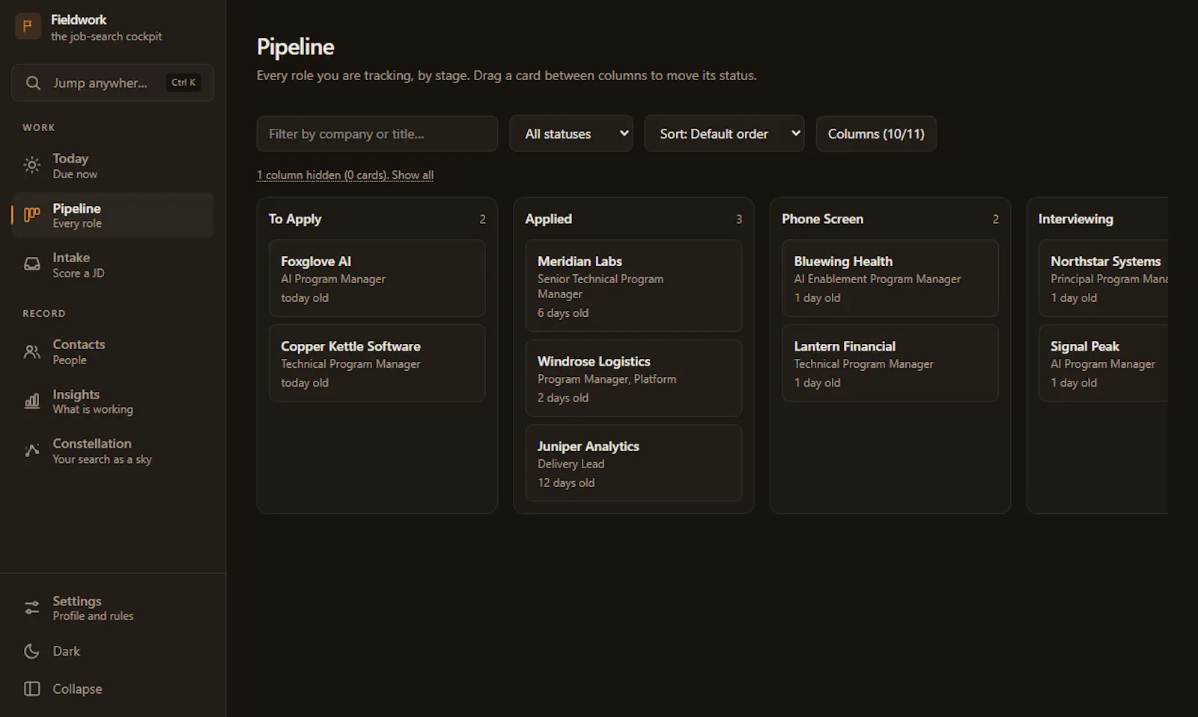Click 'Program Manager, Platform' text
The image size is (1198, 717).
click(x=607, y=379)
